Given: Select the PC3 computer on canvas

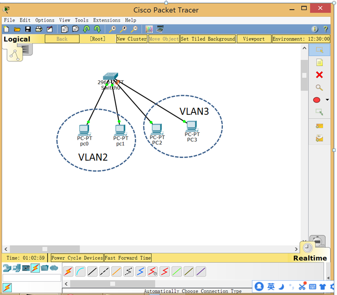Looking at the screenshot, I should coord(192,126).
